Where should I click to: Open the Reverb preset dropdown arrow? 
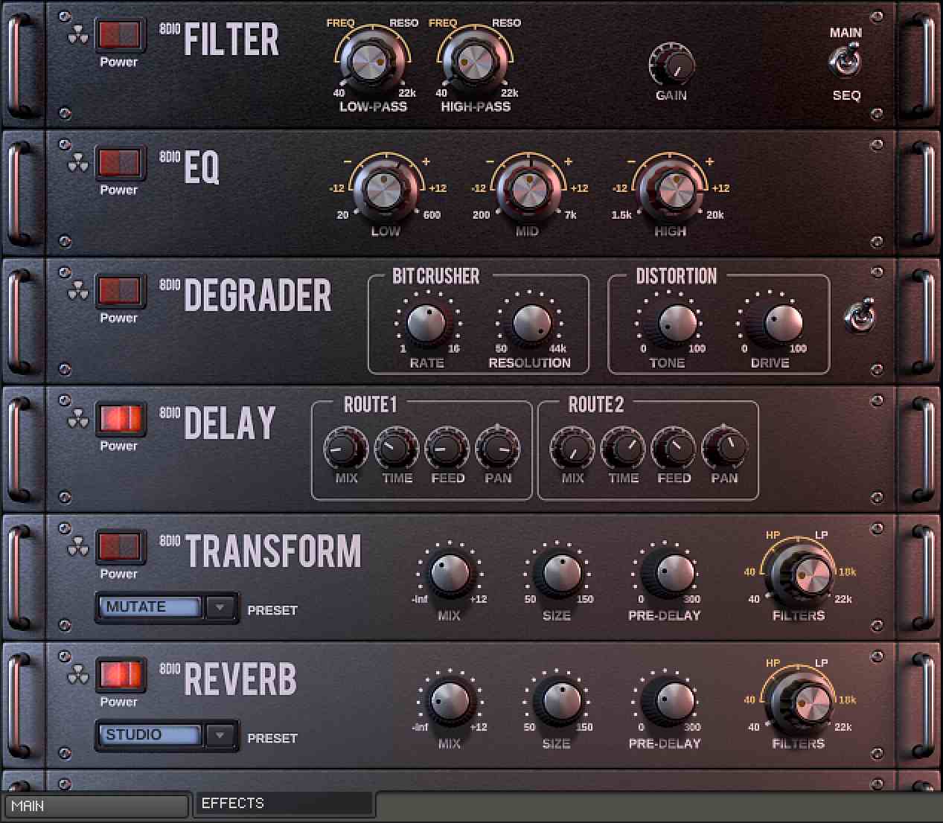(220, 735)
